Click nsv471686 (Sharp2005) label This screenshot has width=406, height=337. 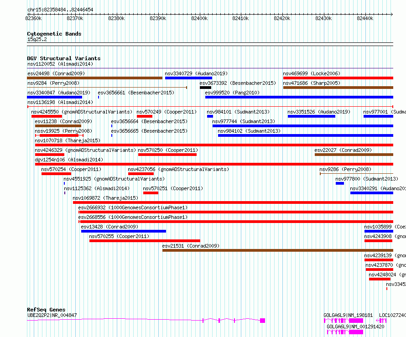coord(312,83)
